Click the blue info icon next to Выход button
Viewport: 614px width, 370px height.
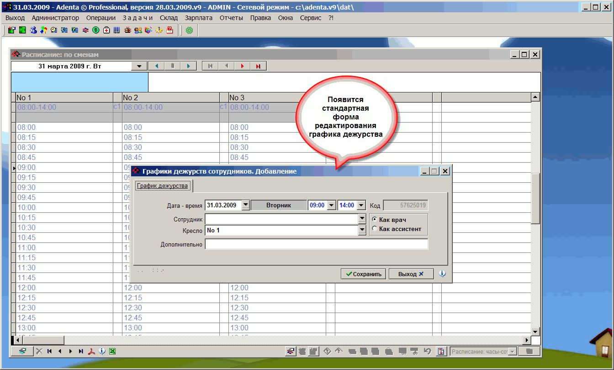(x=442, y=274)
